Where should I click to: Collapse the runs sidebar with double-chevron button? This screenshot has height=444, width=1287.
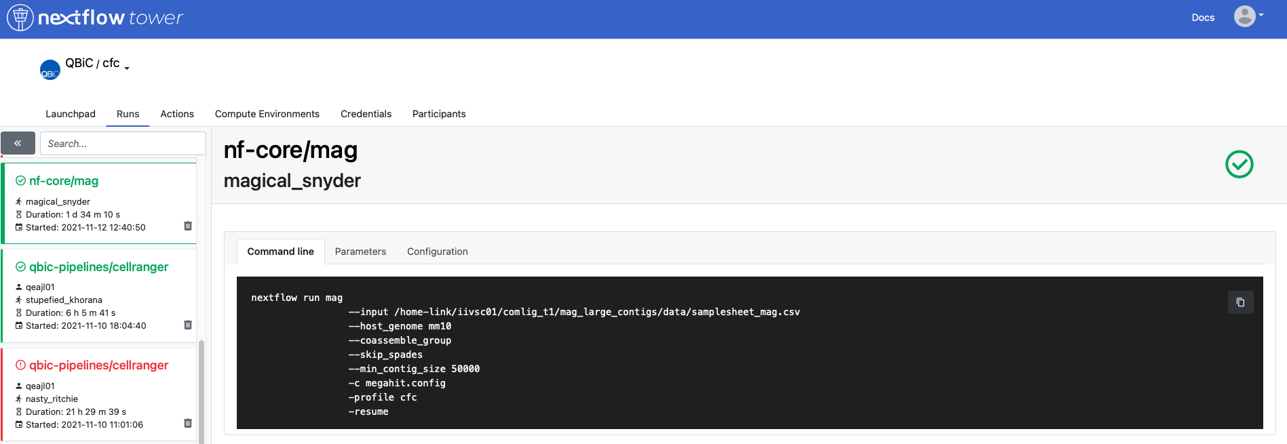tap(18, 143)
